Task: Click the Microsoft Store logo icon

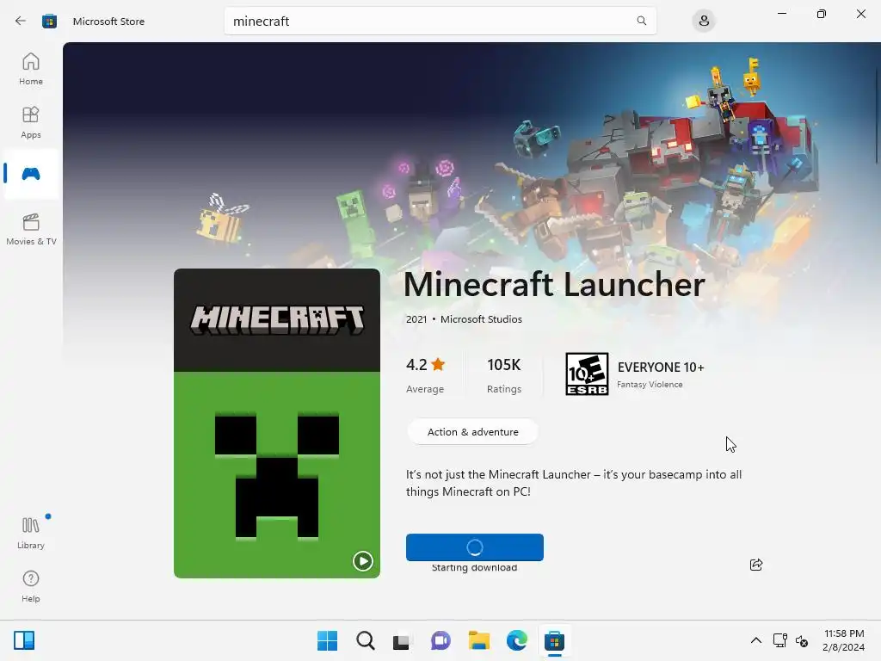Action: (x=49, y=22)
